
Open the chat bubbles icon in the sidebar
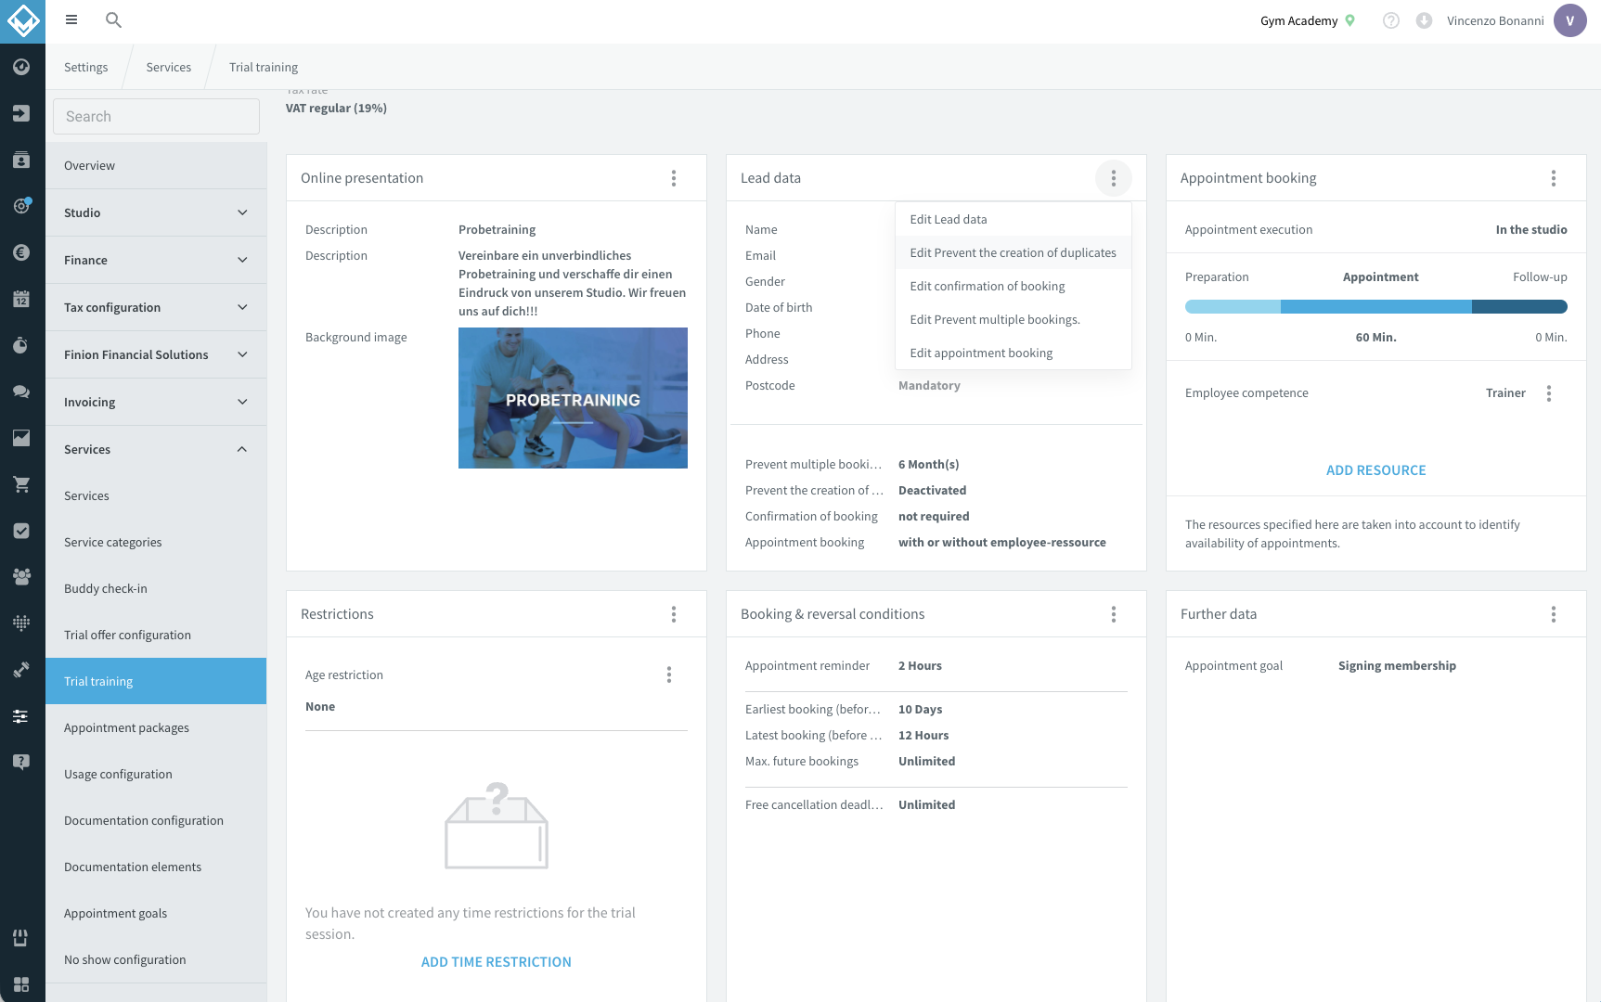click(21, 392)
